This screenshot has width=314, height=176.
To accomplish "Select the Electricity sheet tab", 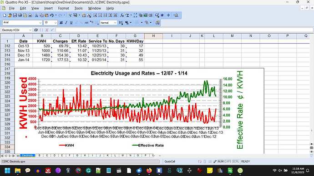I will point(27,156).
